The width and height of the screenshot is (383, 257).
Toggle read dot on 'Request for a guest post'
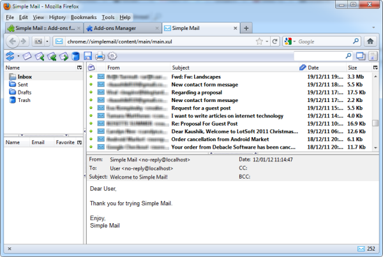91,108
